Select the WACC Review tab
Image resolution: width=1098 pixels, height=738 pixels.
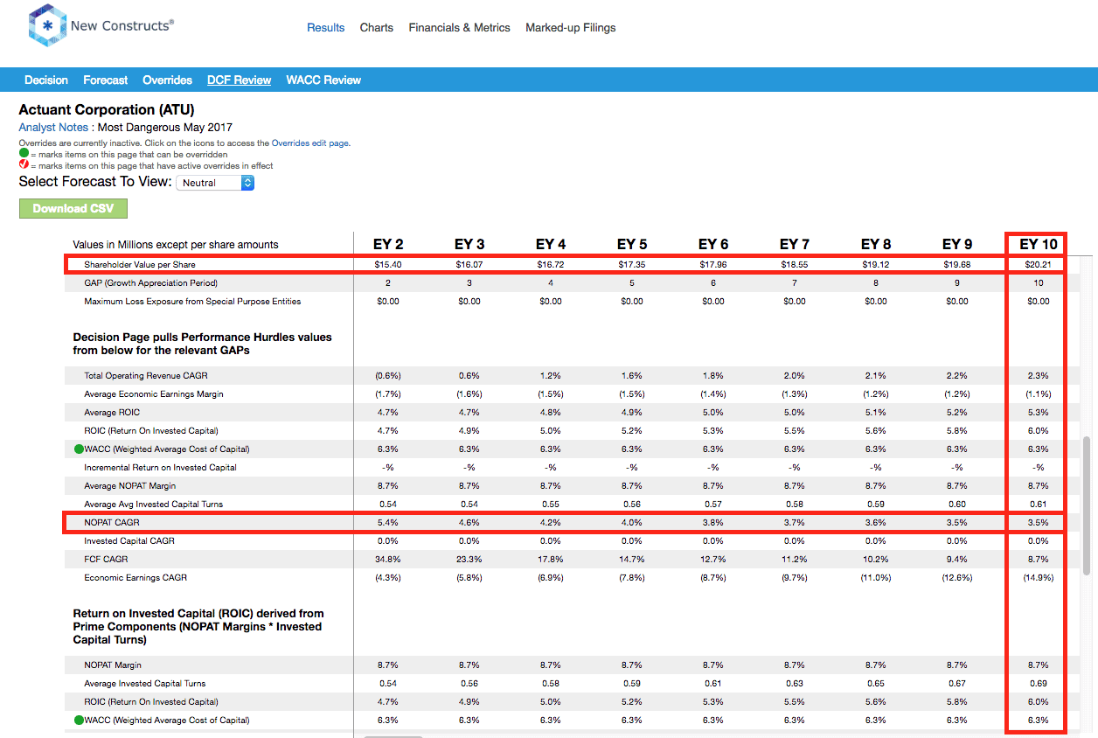323,80
